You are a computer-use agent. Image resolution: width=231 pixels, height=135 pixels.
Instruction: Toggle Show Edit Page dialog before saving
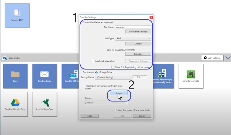pyautogui.click(x=113, y=67)
